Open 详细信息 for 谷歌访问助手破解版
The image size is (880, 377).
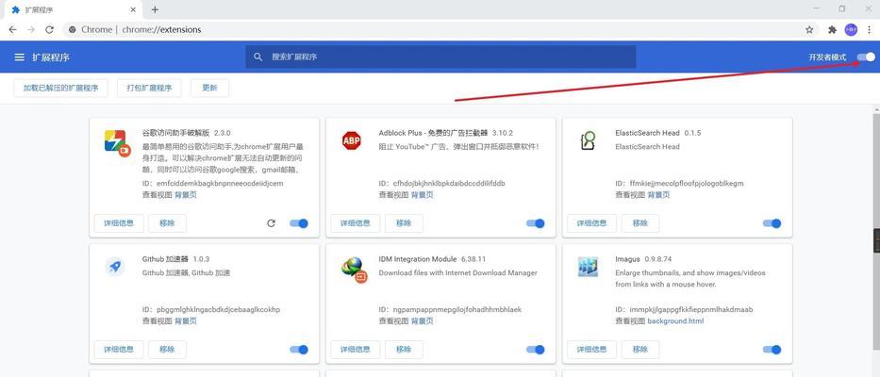(119, 223)
